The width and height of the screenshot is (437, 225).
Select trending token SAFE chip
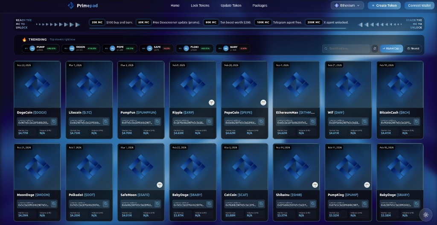tap(156, 49)
